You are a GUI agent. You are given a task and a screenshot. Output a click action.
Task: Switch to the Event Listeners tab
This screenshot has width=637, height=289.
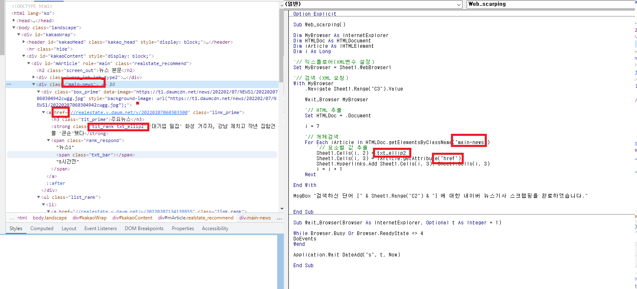click(100, 228)
